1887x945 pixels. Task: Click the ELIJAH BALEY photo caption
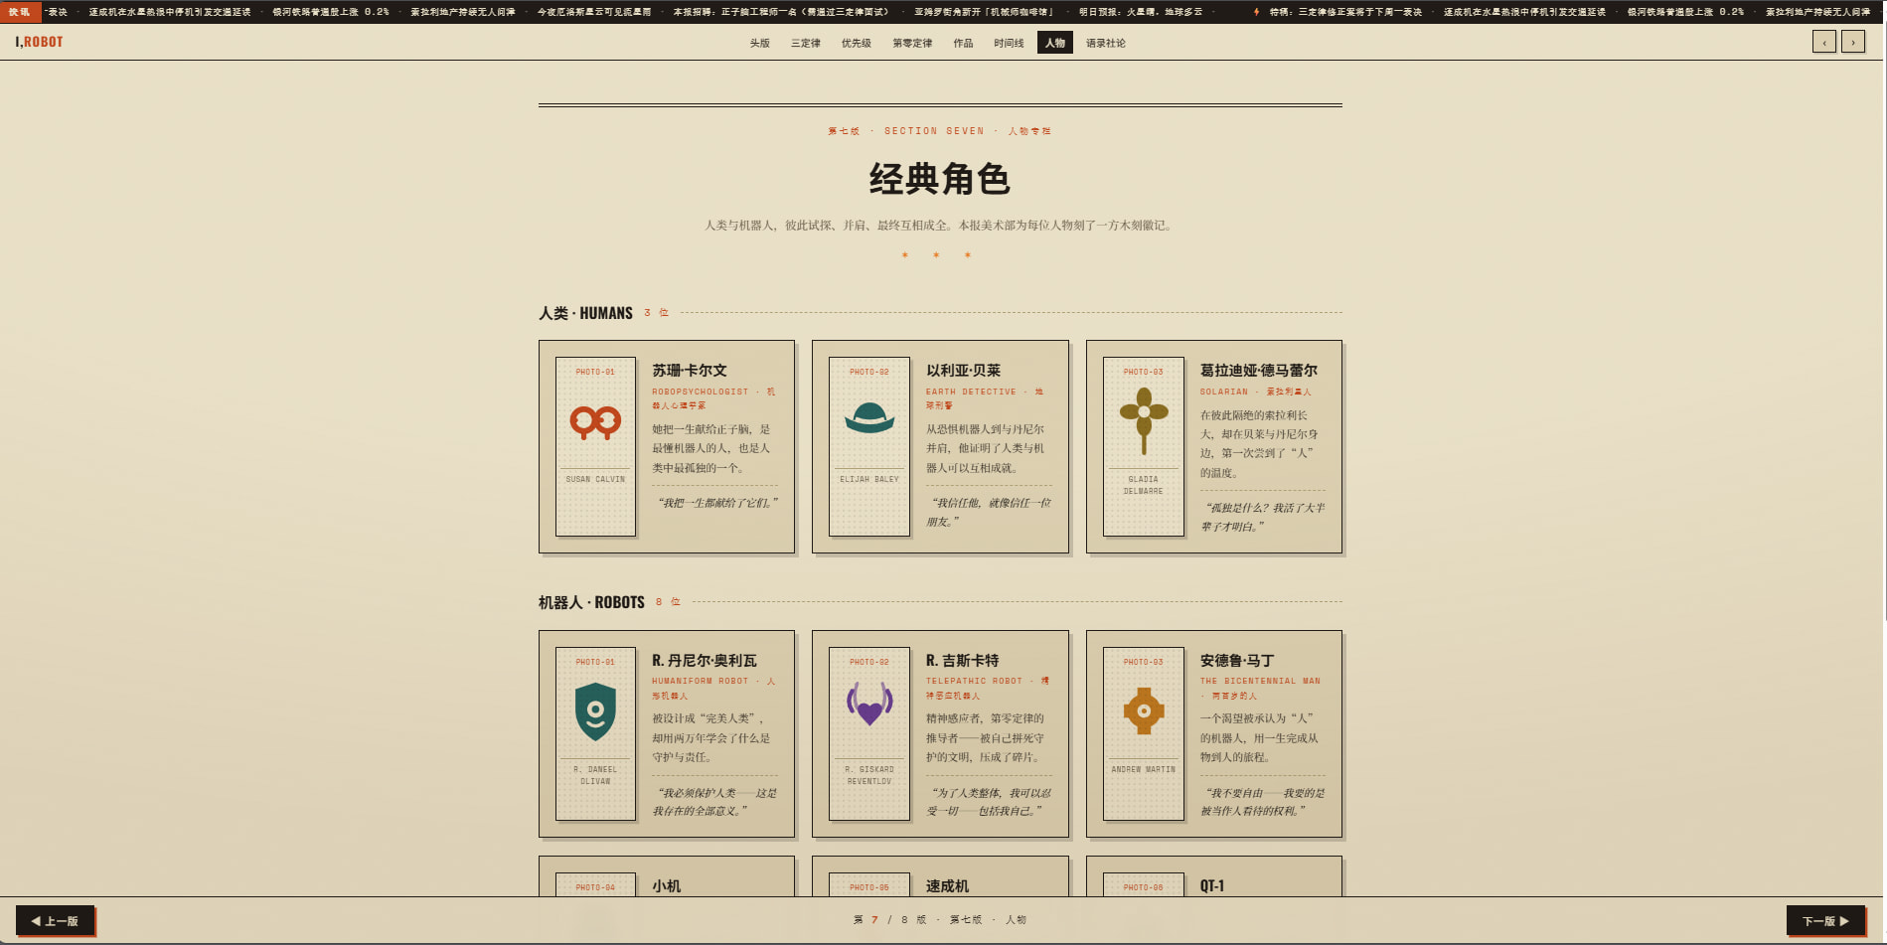click(869, 479)
